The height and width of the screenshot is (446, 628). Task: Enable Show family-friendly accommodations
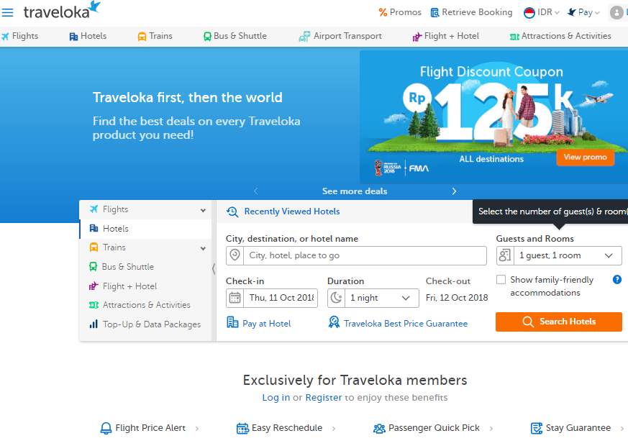pos(501,280)
